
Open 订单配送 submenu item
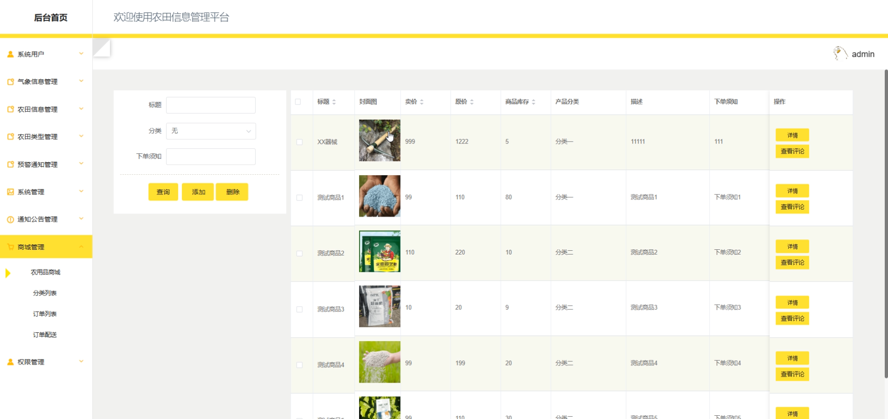click(45, 335)
